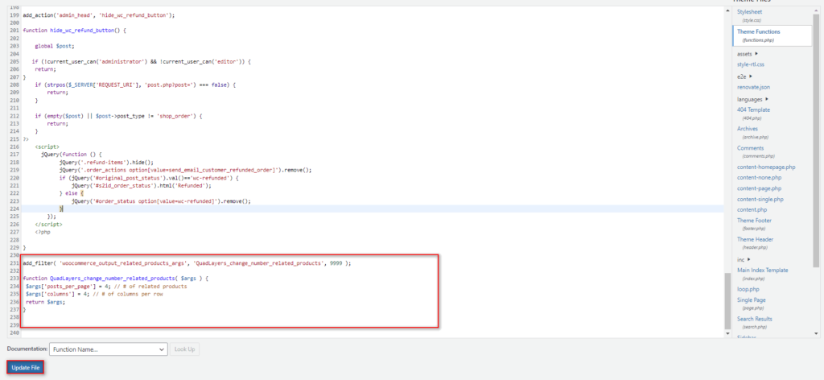Screen dimensions: 824x380
Task: Open the Main Index Template file
Action: pos(763,271)
